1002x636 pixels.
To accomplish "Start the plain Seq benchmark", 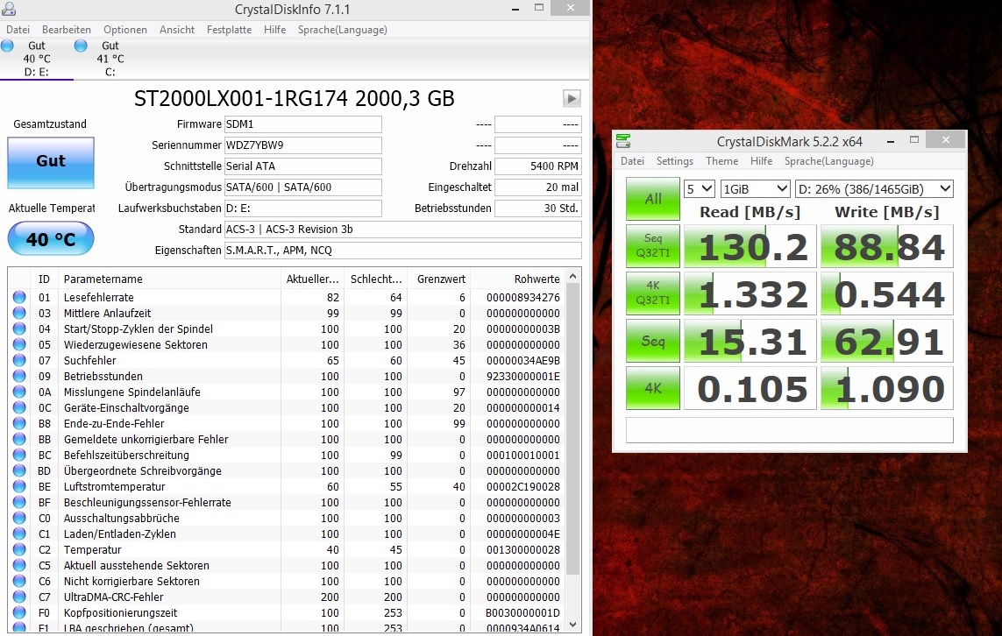I will tap(652, 341).
